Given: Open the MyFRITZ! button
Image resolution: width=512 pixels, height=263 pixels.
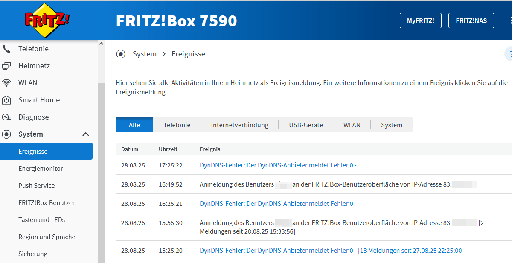Looking at the screenshot, I should 420,20.
